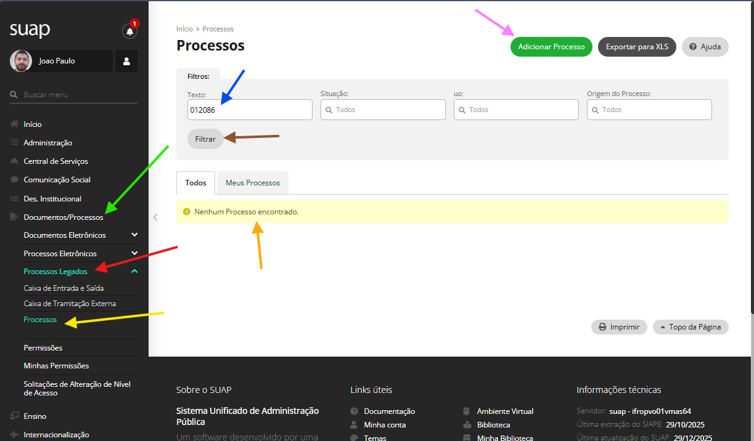Click Exportar para XLS button
Image resolution: width=754 pixels, height=441 pixels.
coord(637,47)
